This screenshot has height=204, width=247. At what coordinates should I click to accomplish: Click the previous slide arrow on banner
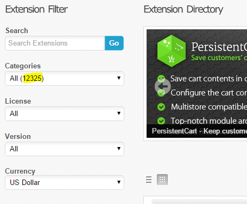pyautogui.click(x=163, y=86)
